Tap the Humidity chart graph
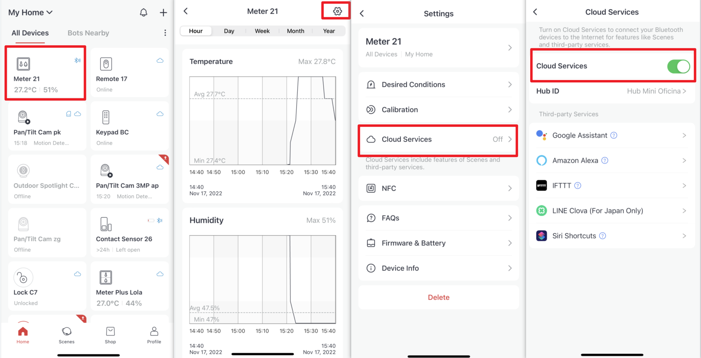The width and height of the screenshot is (701, 358). click(263, 279)
